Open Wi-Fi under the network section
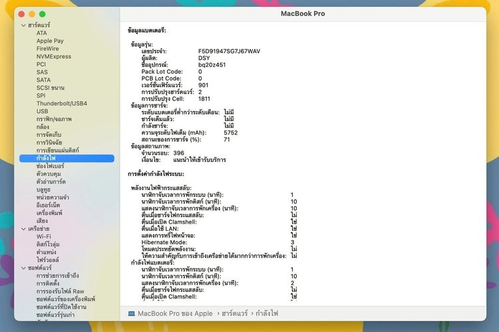499x332 pixels. (x=44, y=236)
